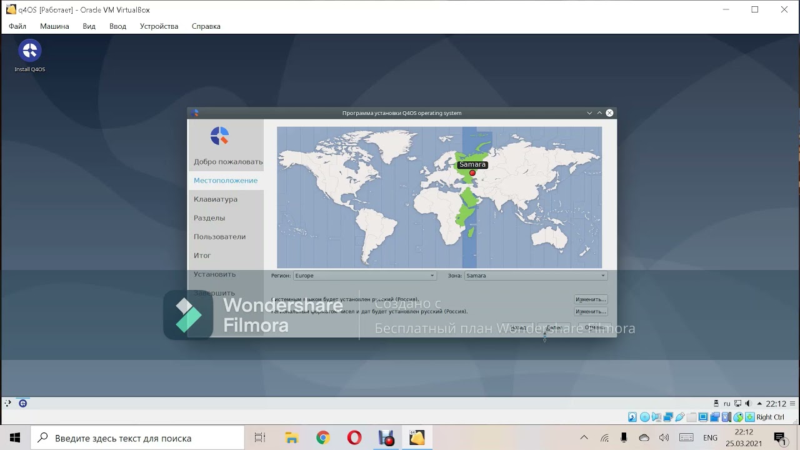This screenshot has height=450, width=800.
Task: Open the Вид menu
Action: [x=89, y=26]
